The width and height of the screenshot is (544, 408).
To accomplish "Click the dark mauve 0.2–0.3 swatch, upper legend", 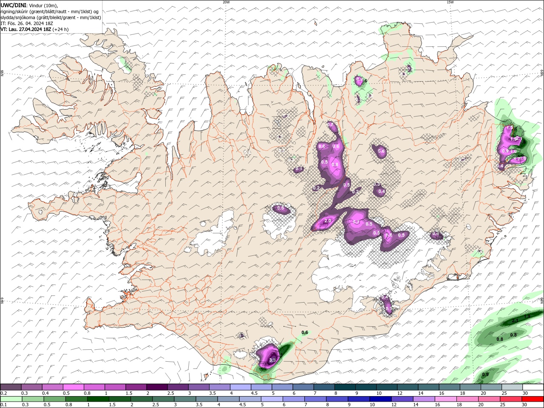I will 11,387.
